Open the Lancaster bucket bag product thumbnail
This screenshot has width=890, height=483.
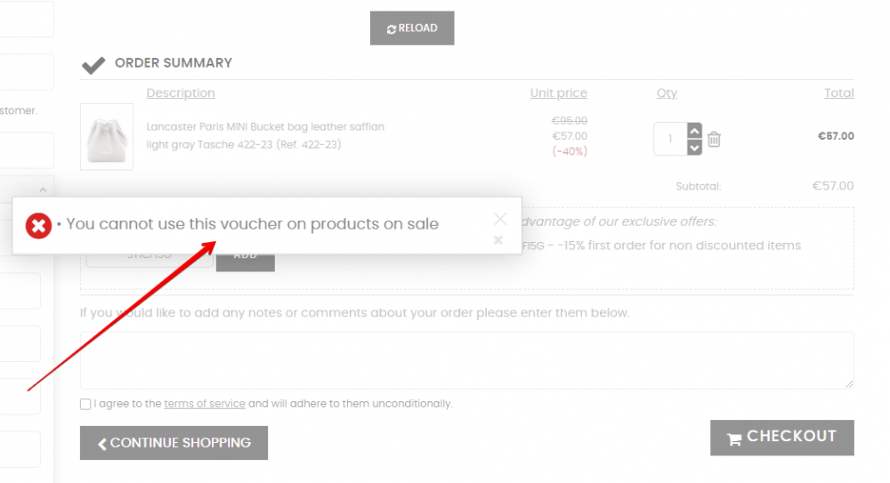[107, 136]
